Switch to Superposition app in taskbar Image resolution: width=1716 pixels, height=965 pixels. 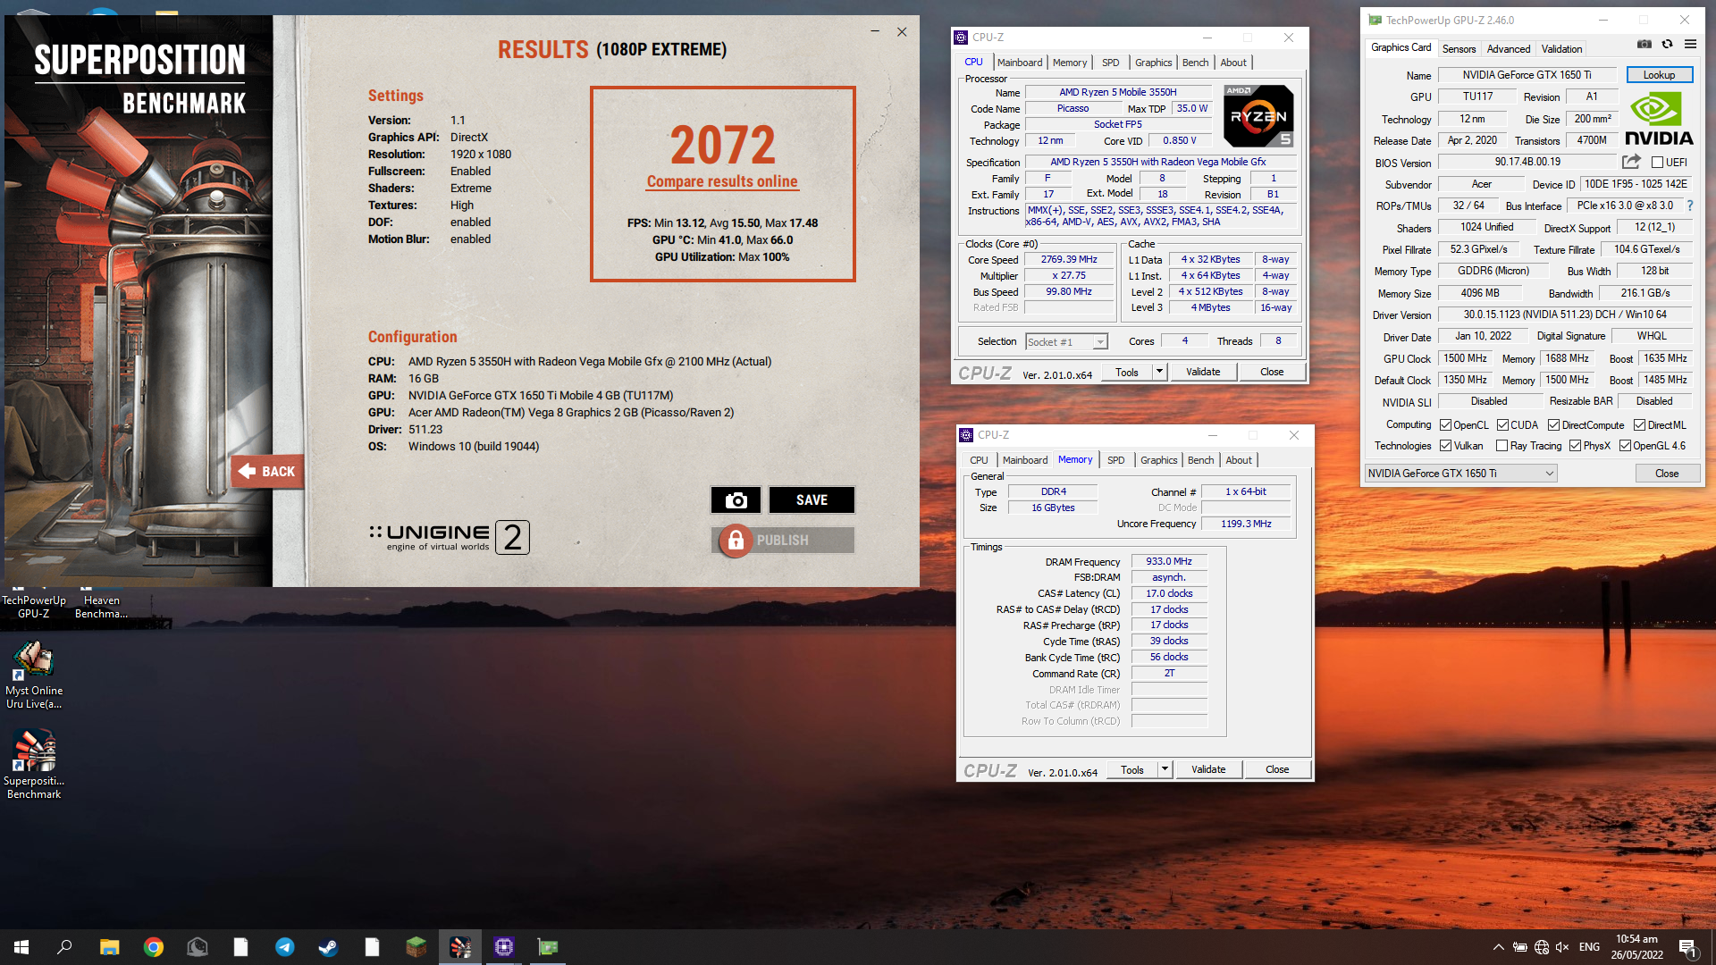coord(460,947)
